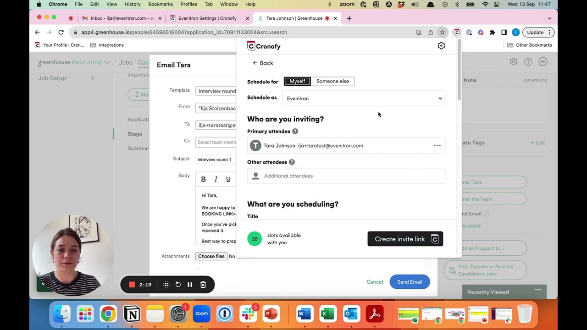Open Your Profile Cronofy bookmark
Viewport: 587px width, 330px height.
coord(59,45)
